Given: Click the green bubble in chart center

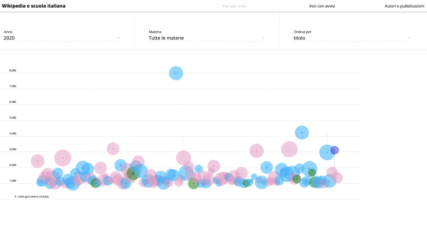Looking at the screenshot, I should tap(193, 183).
